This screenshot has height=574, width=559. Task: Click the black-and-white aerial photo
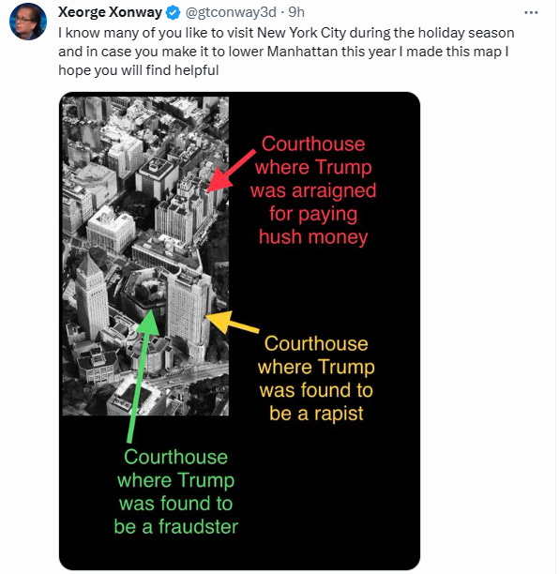[145, 256]
